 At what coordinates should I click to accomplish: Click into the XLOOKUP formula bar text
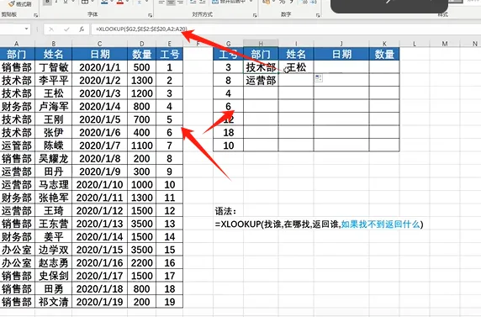pyautogui.click(x=141, y=29)
